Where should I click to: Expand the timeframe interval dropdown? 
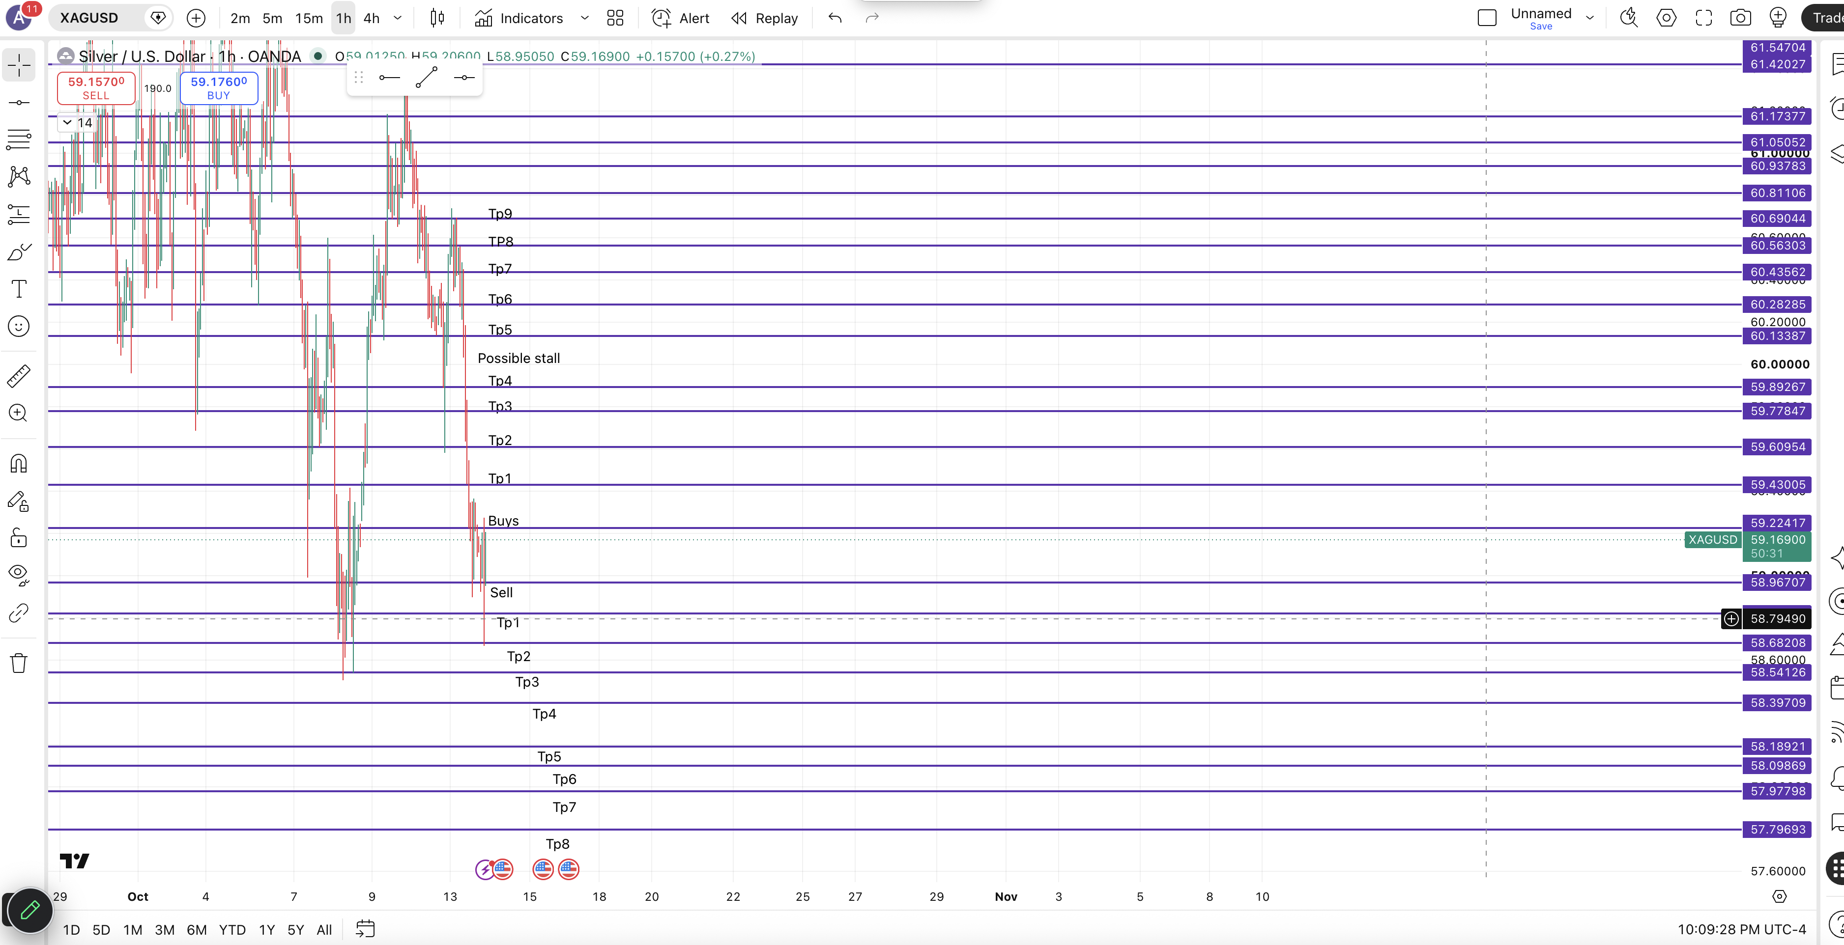coord(398,18)
